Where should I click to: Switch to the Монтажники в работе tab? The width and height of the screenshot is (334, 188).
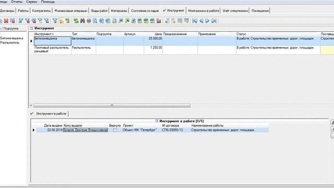[x=204, y=10]
